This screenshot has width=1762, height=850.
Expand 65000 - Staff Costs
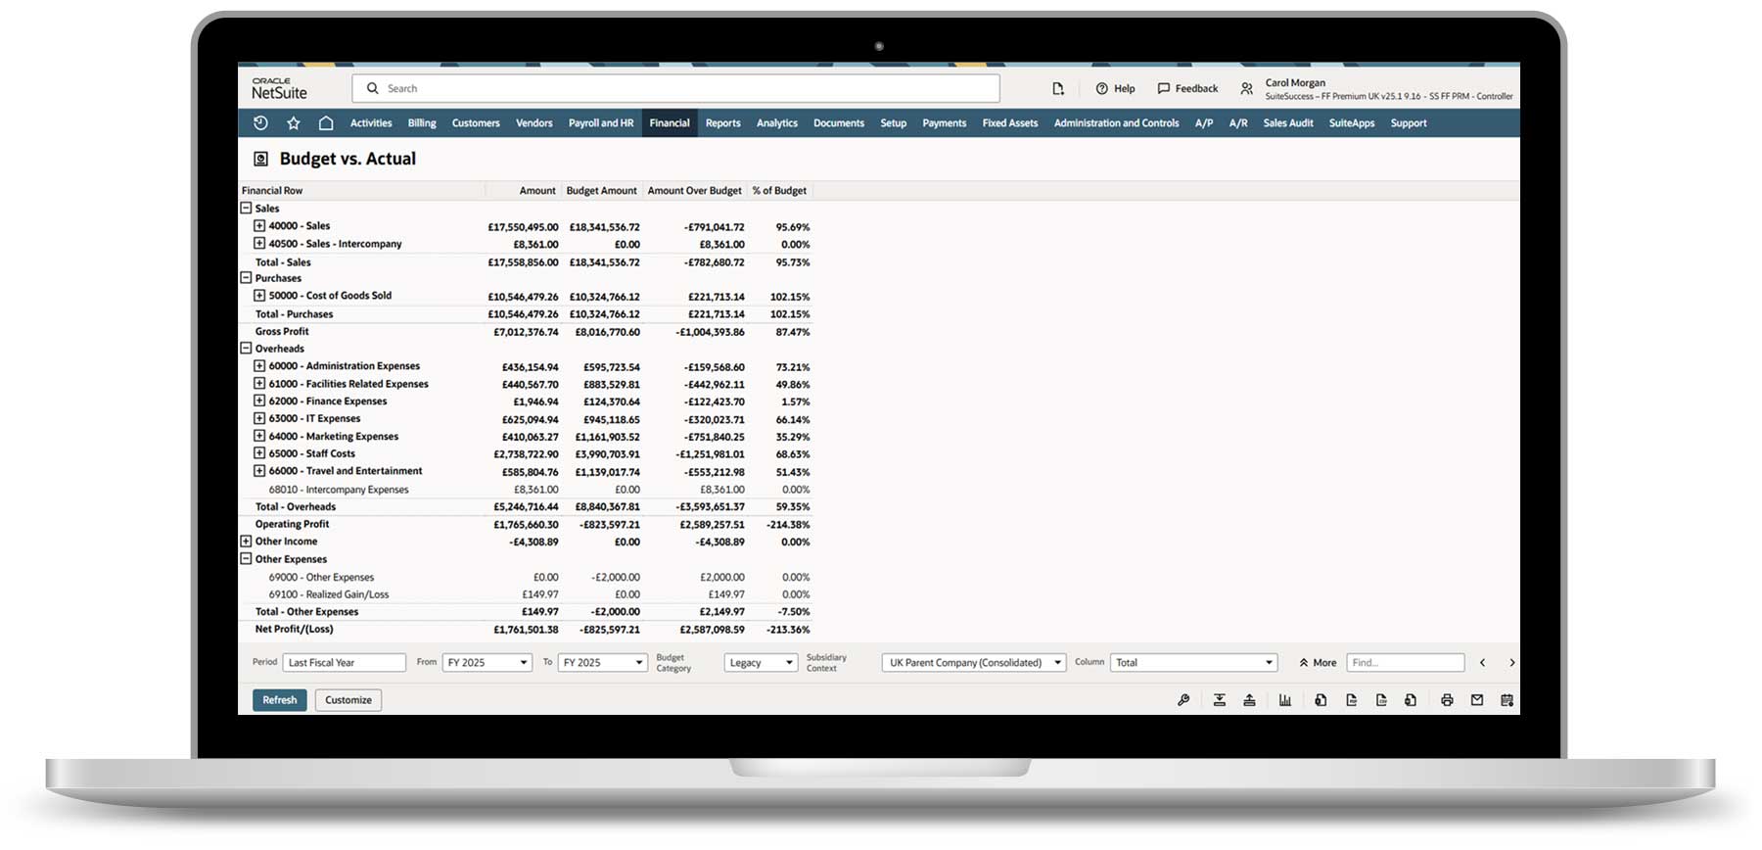(259, 453)
